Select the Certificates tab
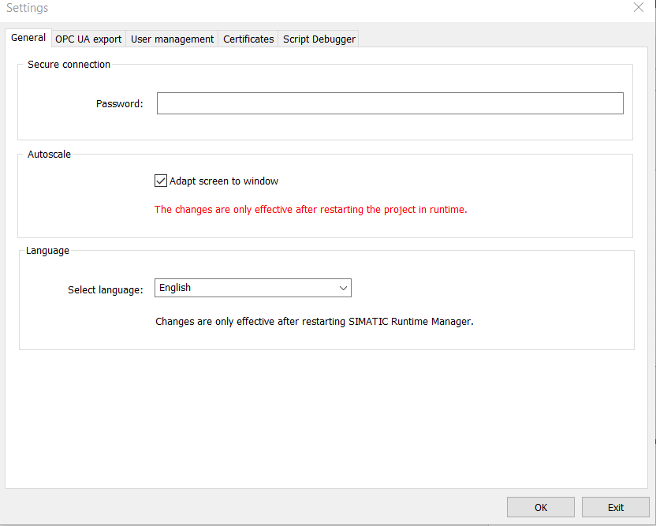656x526 pixels. pos(248,39)
